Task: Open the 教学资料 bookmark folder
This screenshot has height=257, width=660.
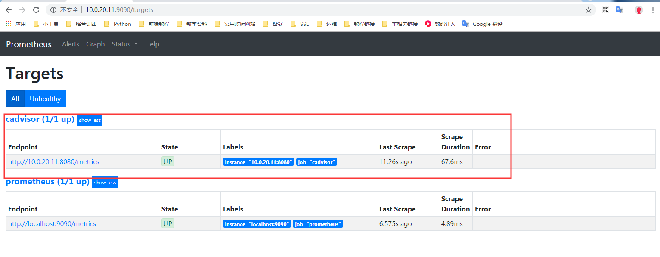Action: click(x=192, y=24)
